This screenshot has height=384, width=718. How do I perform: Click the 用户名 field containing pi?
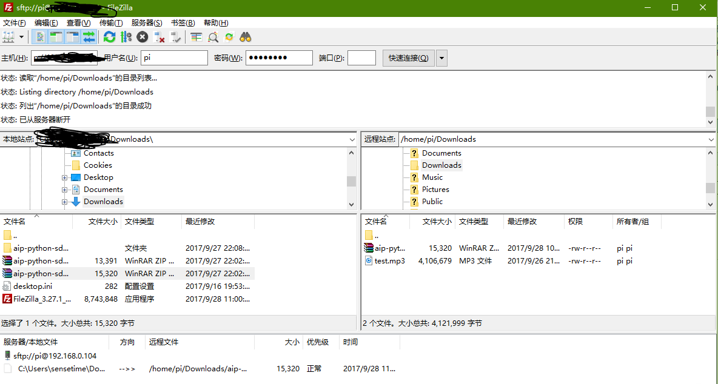click(x=174, y=58)
